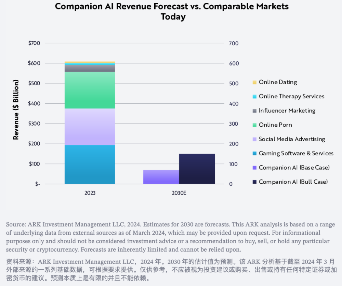Select the Influencer Marketing gray legend swatch
The width and height of the screenshot is (342, 286).
click(x=254, y=111)
